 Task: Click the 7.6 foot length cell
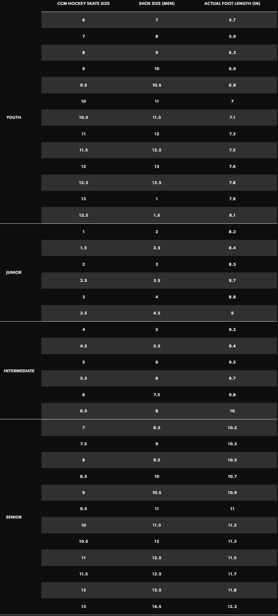pos(232,167)
